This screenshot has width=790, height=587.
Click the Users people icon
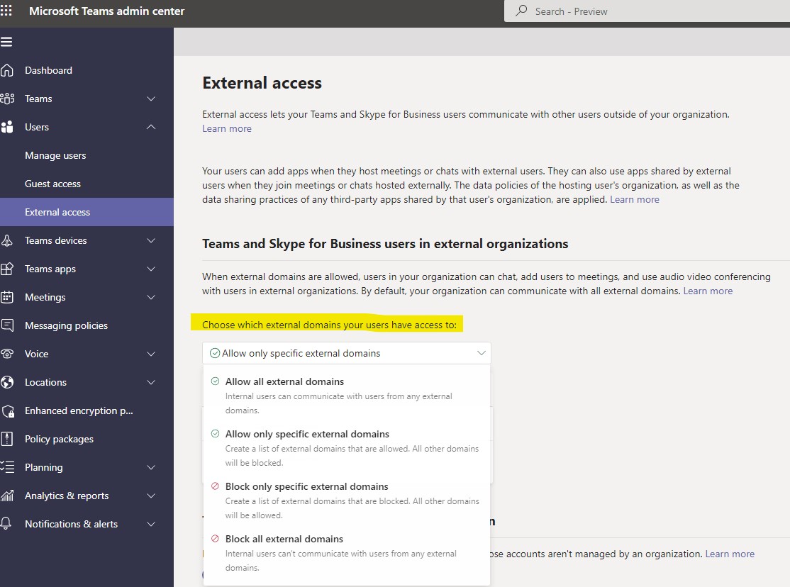[7, 127]
